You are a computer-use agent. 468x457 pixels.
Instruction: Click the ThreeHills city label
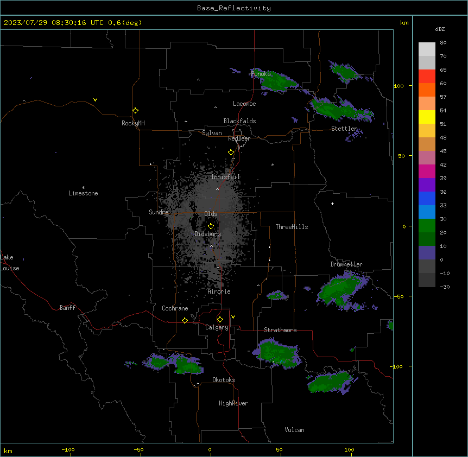(x=292, y=227)
